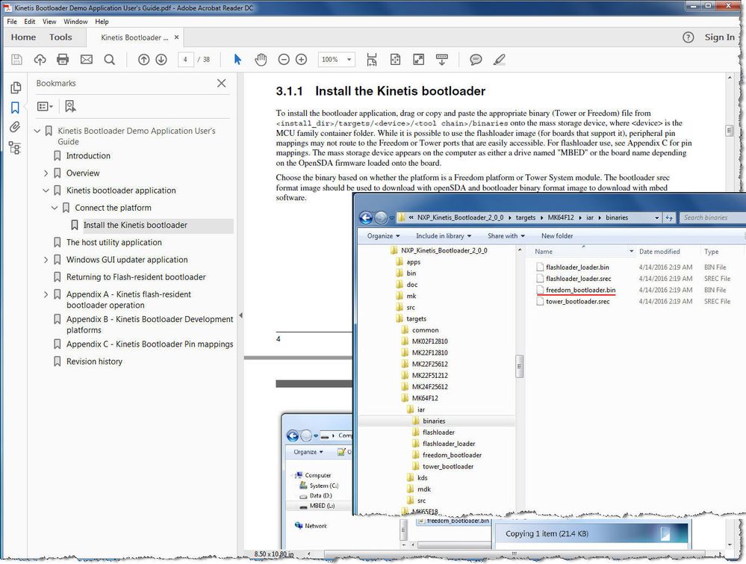
Task: Click the read mode download icon
Action: 441,60
